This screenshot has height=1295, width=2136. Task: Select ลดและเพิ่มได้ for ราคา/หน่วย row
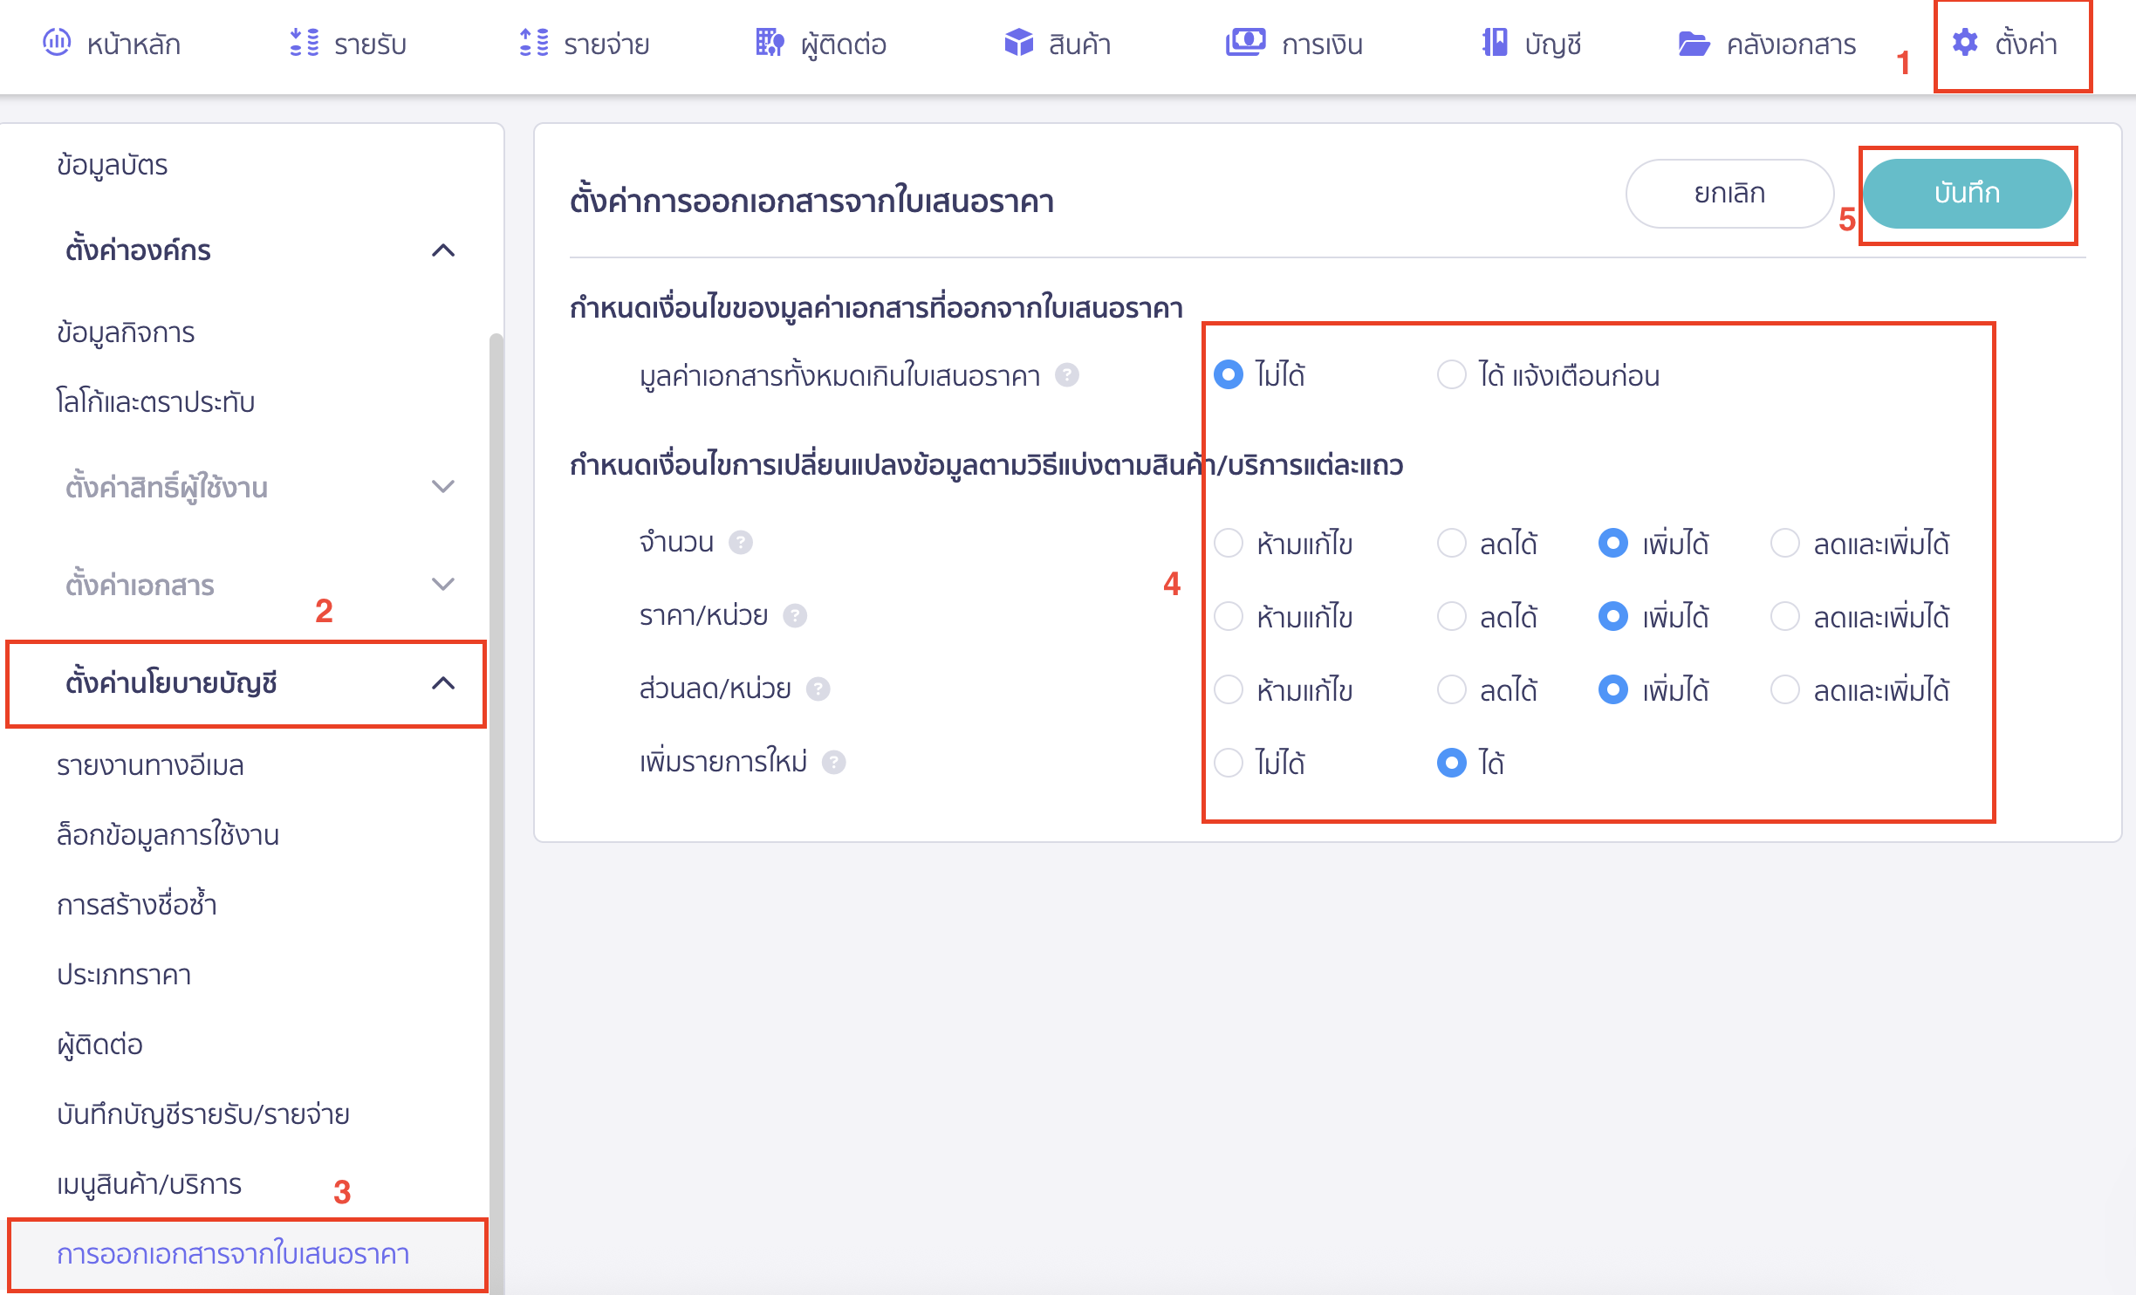pos(1784,616)
